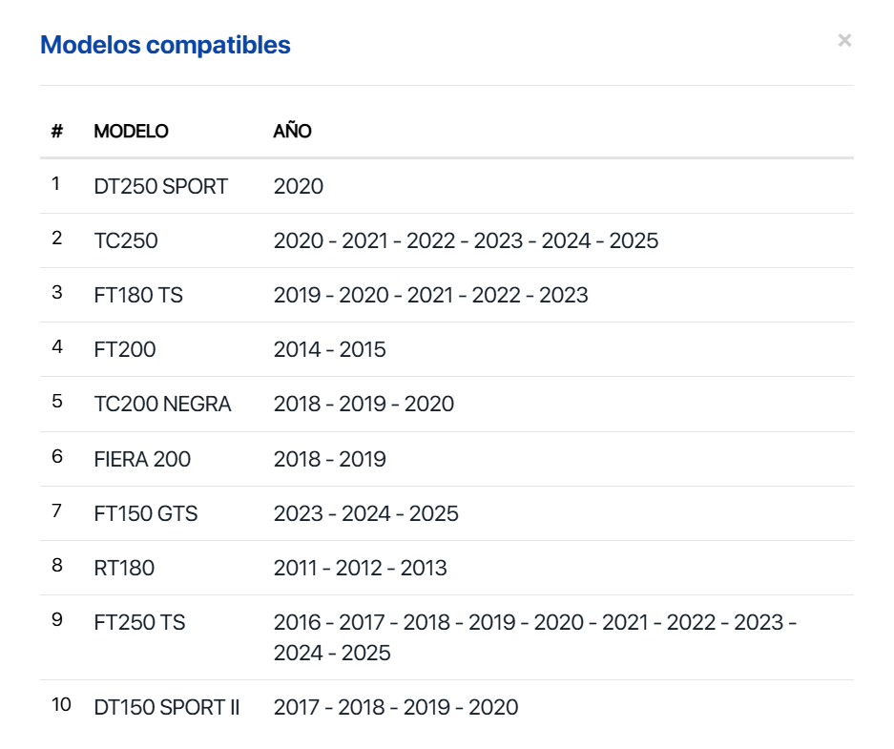The width and height of the screenshot is (894, 749).
Task: Select the FT150 GTS model name
Action: [146, 514]
